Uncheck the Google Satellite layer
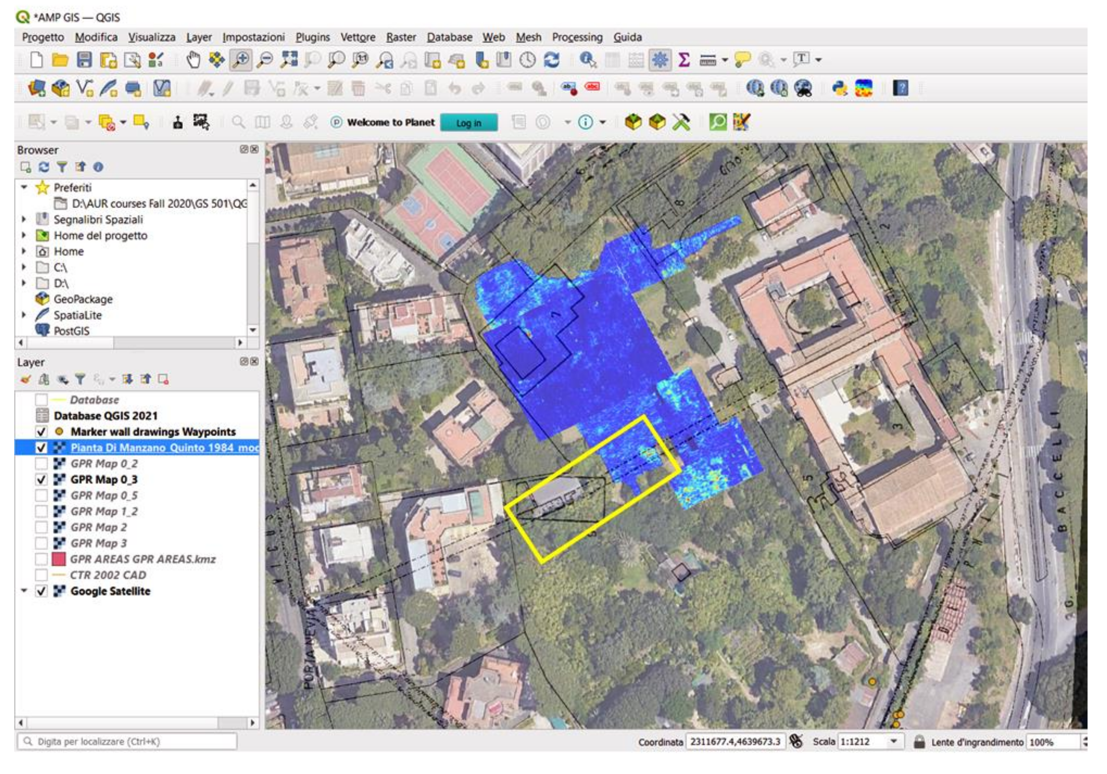 tap(41, 591)
